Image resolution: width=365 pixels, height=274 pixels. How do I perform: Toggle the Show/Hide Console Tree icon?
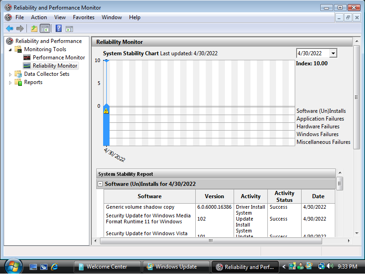[x=45, y=29]
